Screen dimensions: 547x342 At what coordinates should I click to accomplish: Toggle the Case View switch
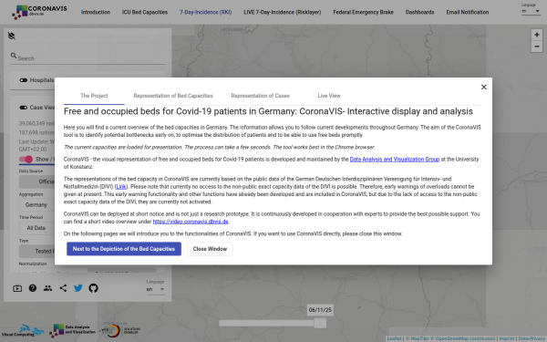click(x=24, y=108)
